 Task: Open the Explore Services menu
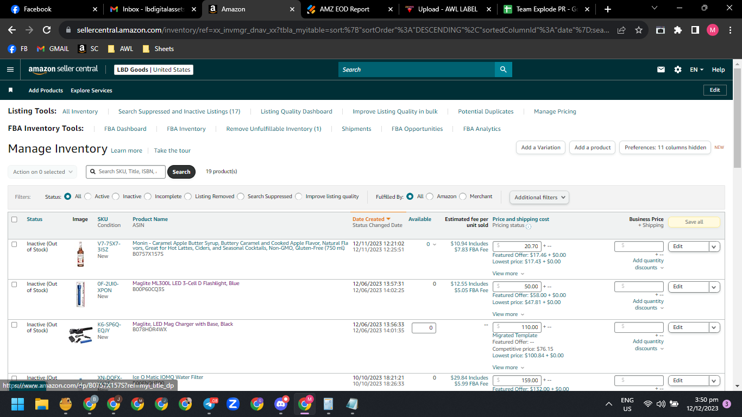pos(91,90)
